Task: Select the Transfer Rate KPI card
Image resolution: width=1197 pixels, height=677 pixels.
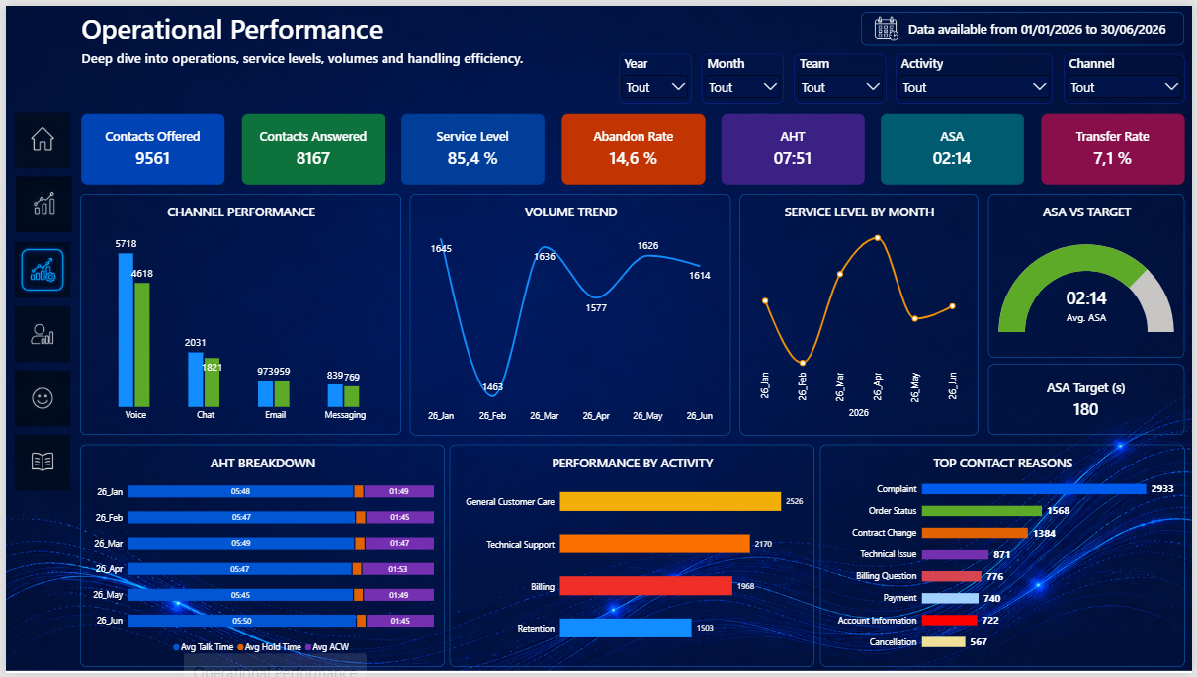Action: tap(1112, 149)
